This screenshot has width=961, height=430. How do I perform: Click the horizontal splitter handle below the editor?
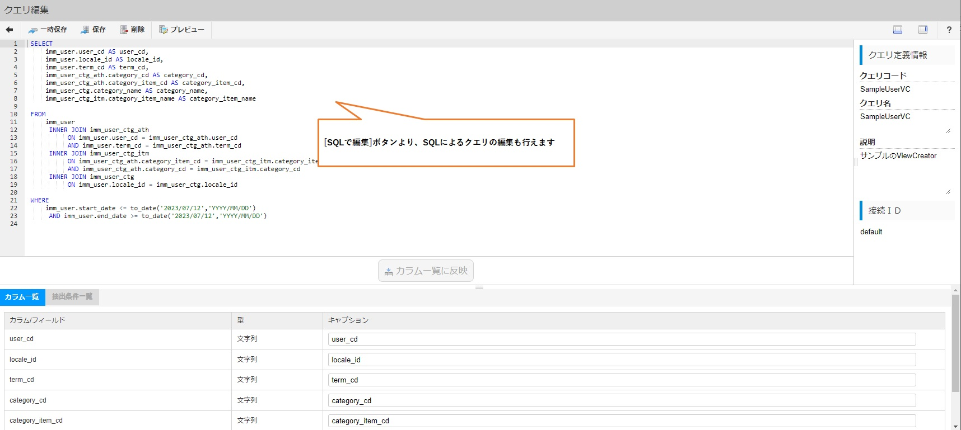tap(479, 287)
